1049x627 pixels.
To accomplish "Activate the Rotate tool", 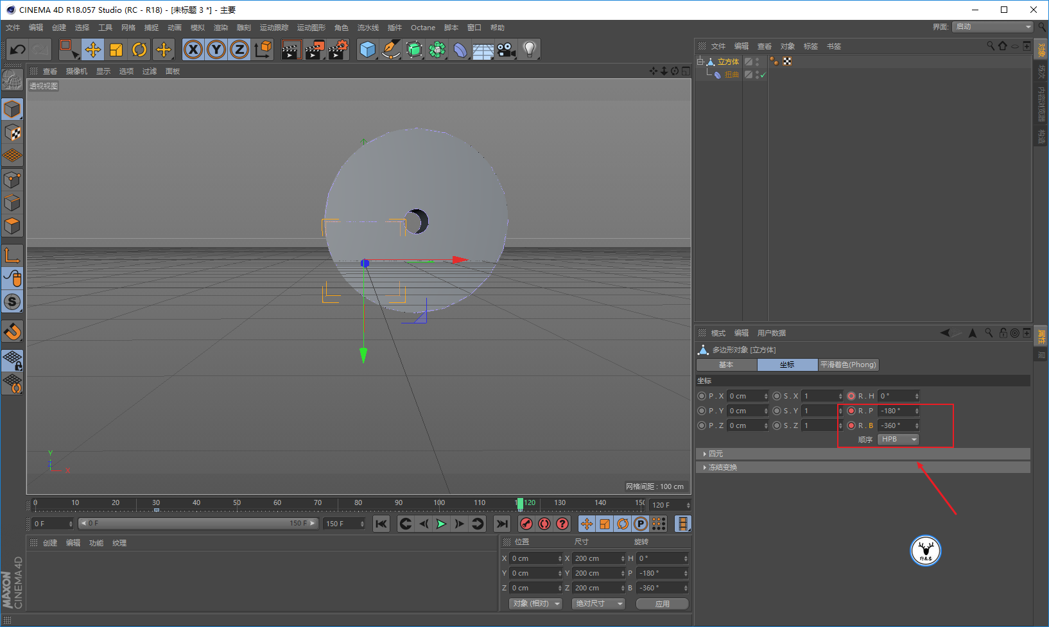I will pos(139,49).
